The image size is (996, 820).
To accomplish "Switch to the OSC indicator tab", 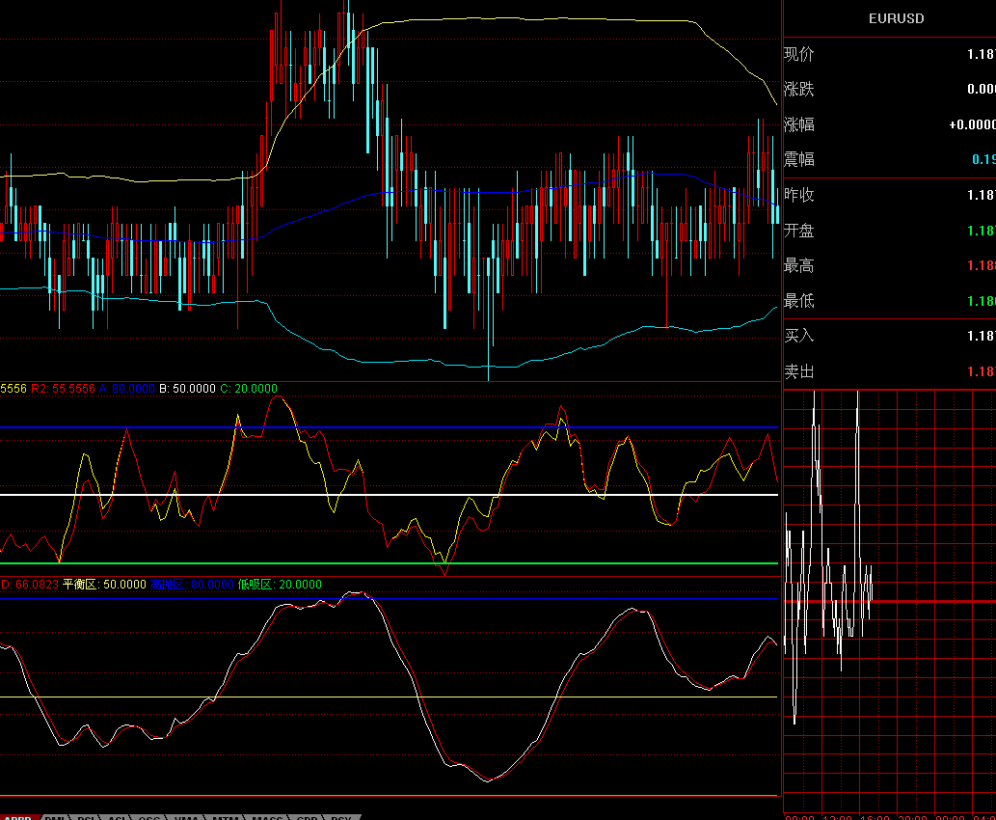I will pos(148,817).
